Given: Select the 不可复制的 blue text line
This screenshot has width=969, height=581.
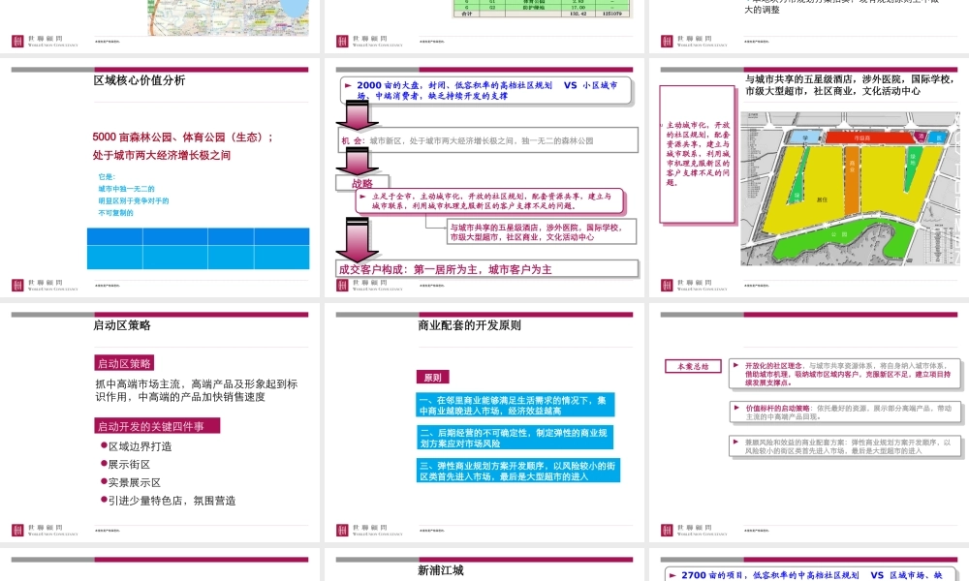Looking at the screenshot, I should pos(115,212).
